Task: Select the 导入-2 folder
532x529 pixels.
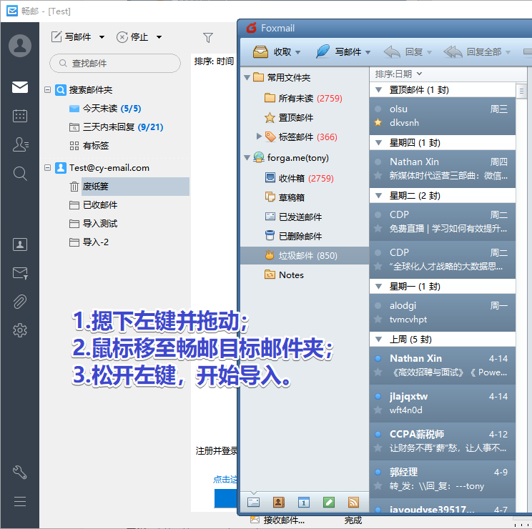Action: click(x=89, y=242)
